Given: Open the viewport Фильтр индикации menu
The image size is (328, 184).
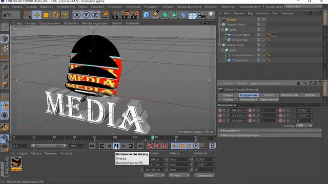Looking at the screenshot, I should point(95,24).
